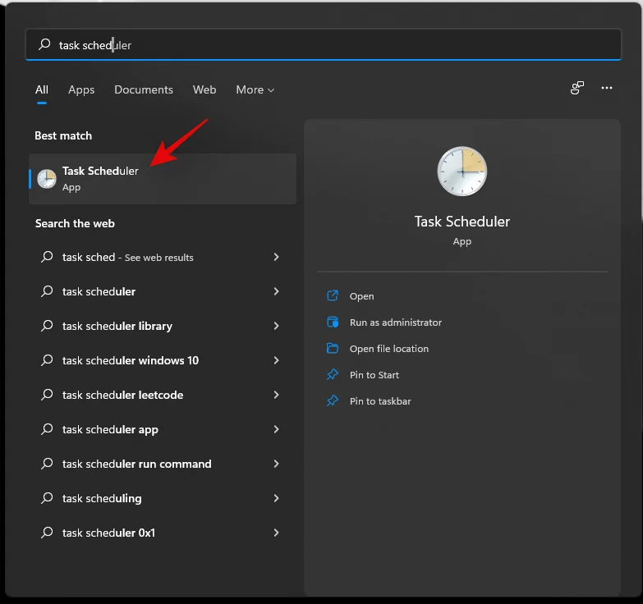Expand the 'task sched' web result chevron
The image size is (643, 604).
(x=276, y=257)
